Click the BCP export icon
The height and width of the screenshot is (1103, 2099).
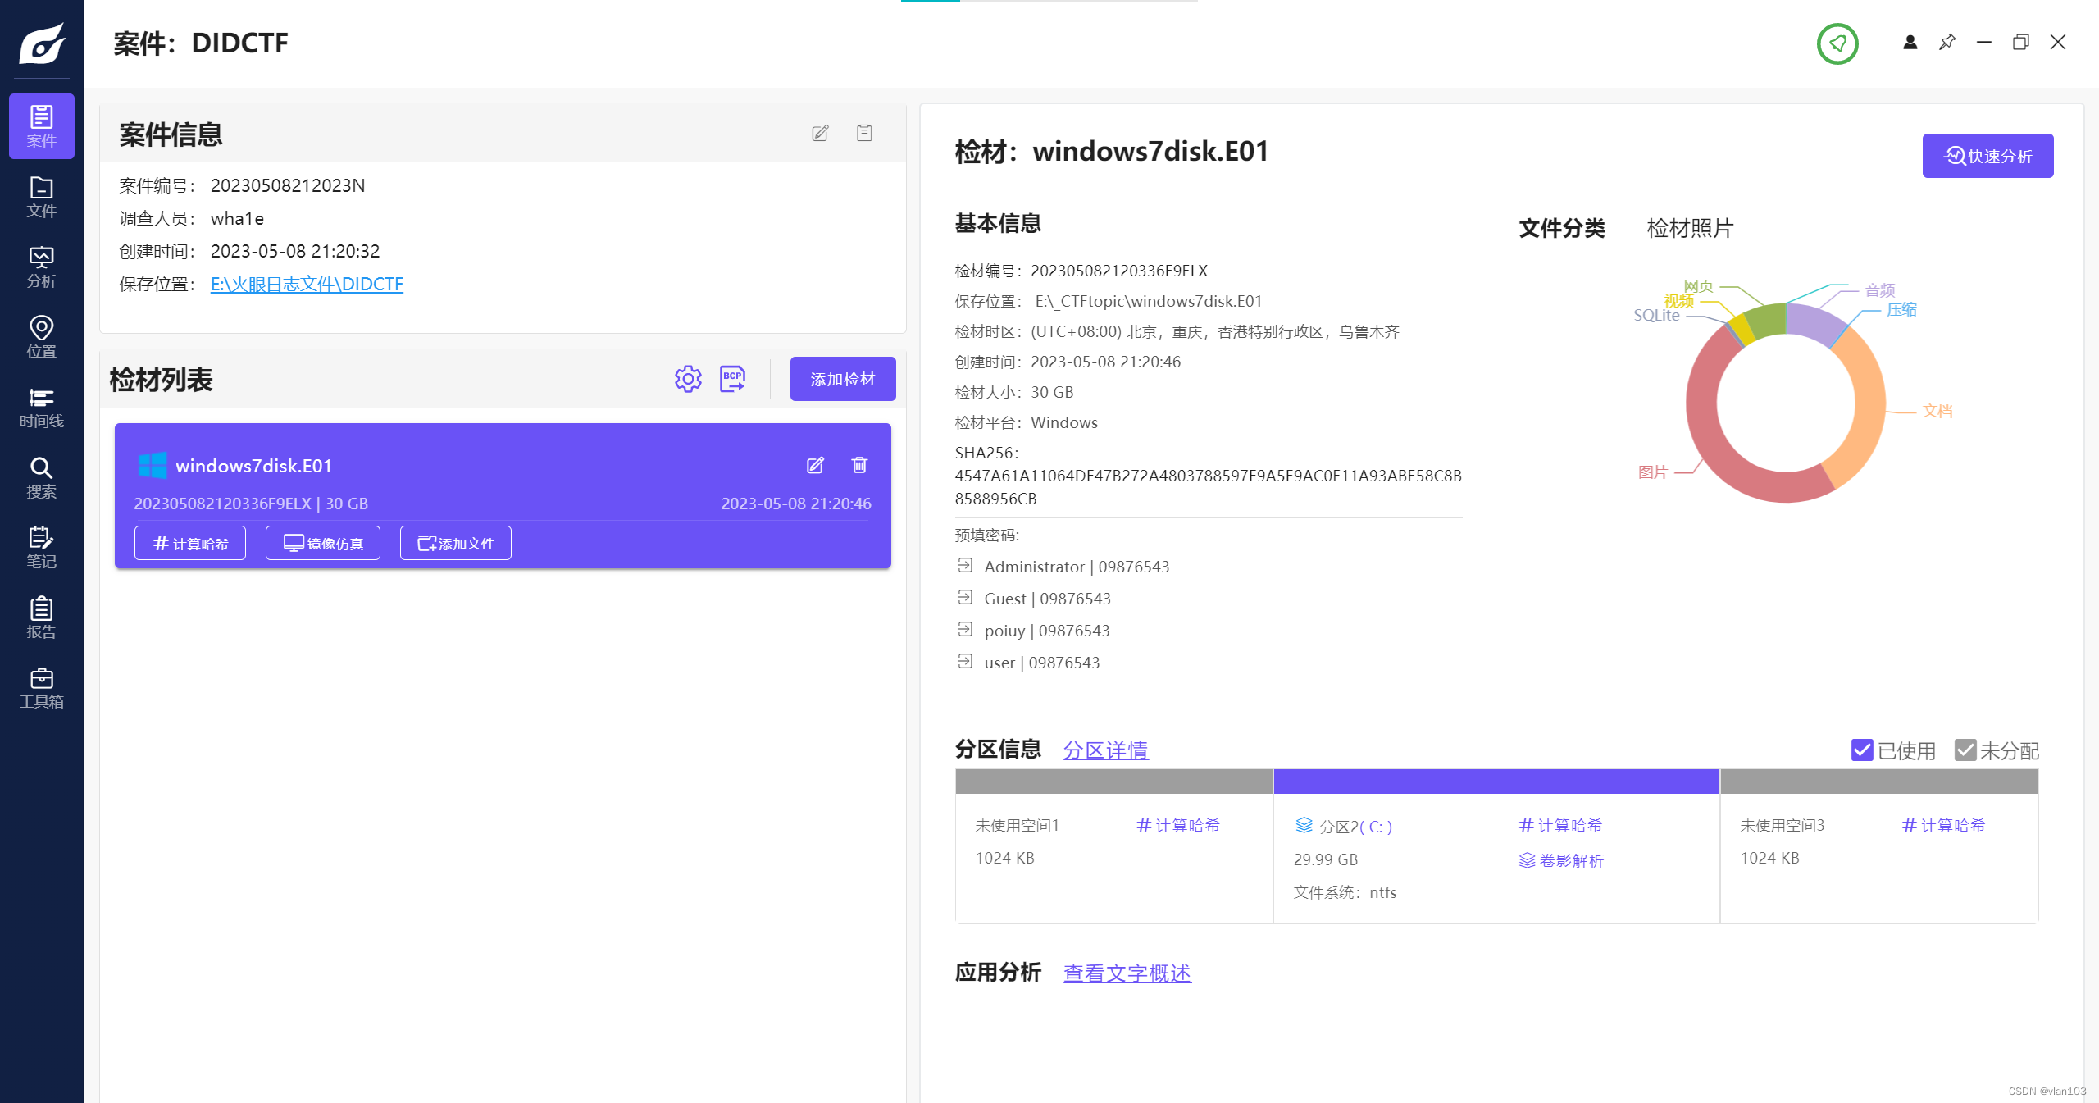click(732, 379)
